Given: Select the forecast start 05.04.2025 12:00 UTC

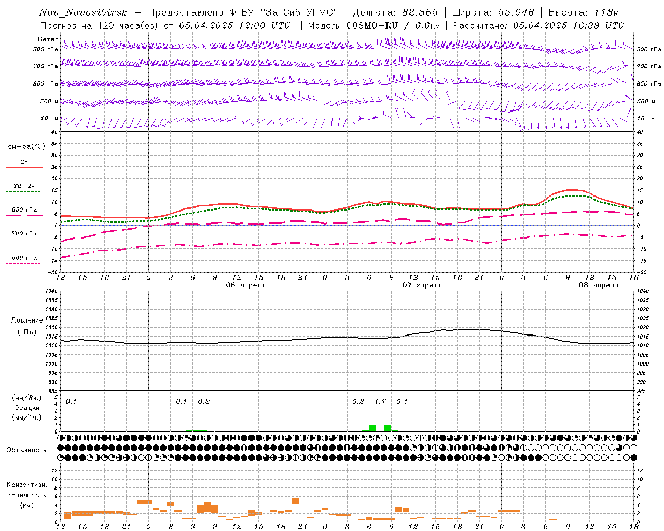Looking at the screenshot, I should [x=234, y=25].
